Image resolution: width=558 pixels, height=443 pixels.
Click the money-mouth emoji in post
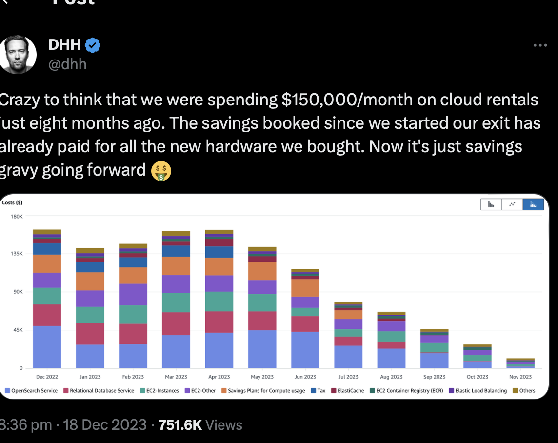[x=161, y=170]
